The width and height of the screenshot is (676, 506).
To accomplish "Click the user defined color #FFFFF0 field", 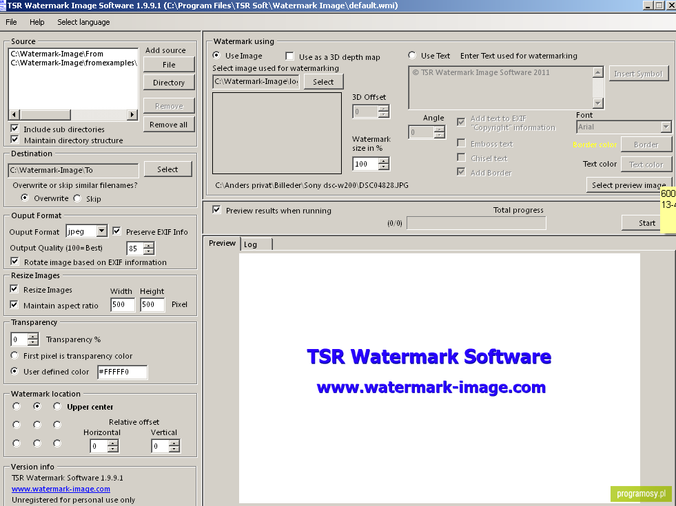I will pos(123,372).
